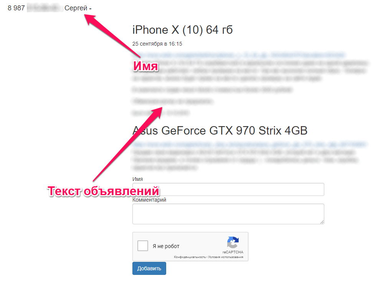The width and height of the screenshot is (383, 286).
Task: Click the date 25 сентября в 16:15
Action: (157, 44)
